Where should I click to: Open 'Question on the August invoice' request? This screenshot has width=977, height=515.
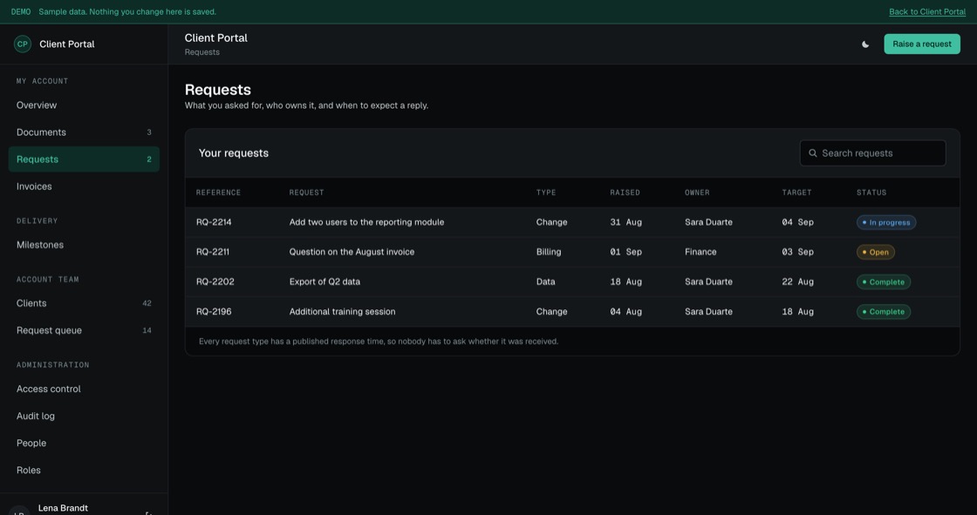pyautogui.click(x=352, y=252)
